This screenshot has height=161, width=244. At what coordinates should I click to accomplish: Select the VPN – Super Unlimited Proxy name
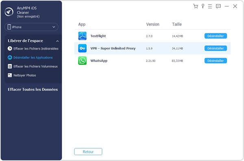point(113,49)
